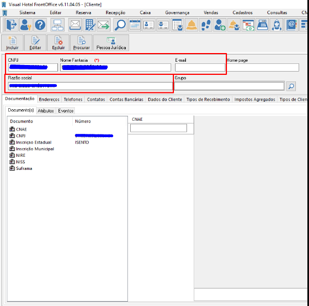Click the CNPJ input field at top

pyautogui.click(x=33, y=67)
